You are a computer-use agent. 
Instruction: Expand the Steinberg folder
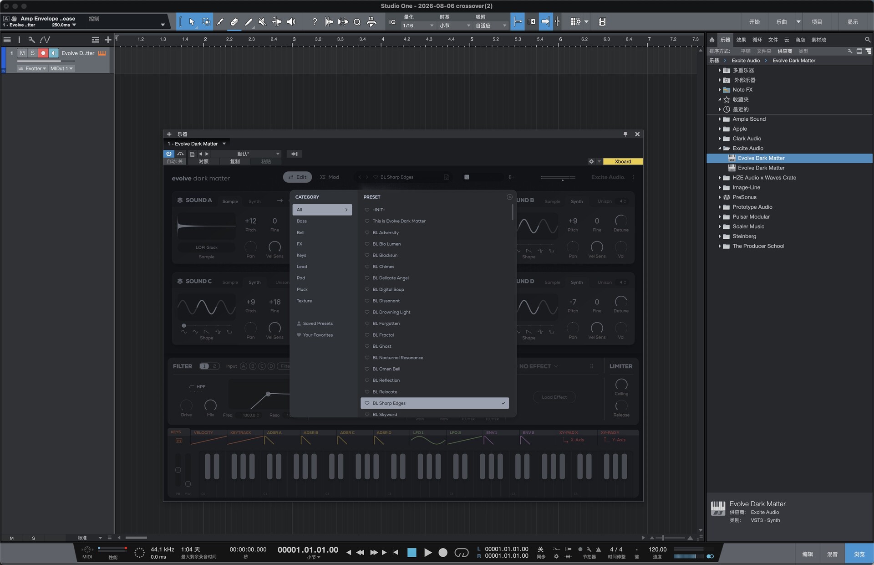tap(720, 236)
